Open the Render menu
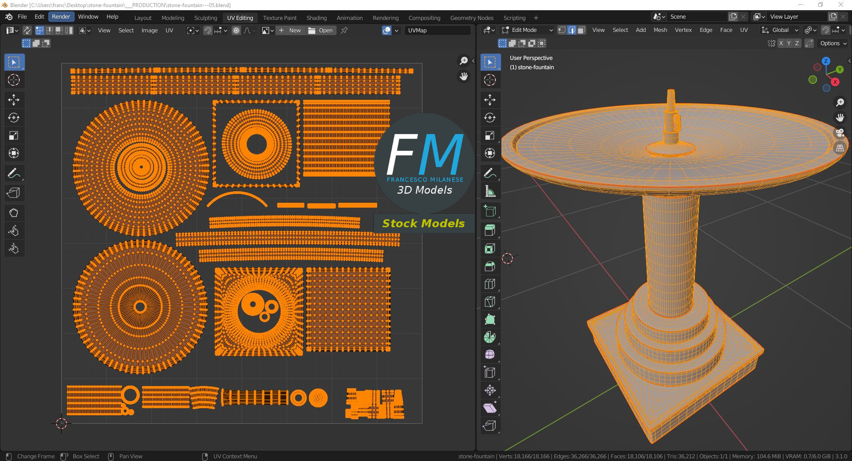This screenshot has width=852, height=461. [61, 16]
